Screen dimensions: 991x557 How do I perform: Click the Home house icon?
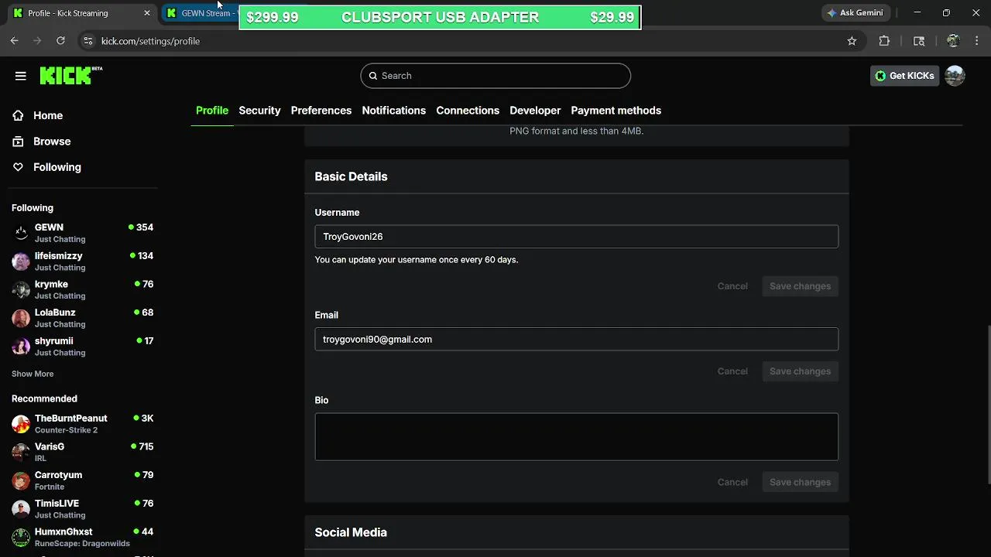pos(18,115)
